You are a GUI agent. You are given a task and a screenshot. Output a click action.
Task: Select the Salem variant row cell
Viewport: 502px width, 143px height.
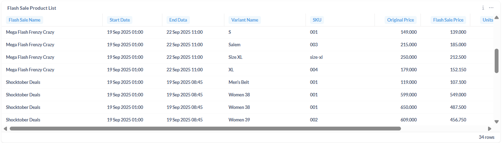tap(234, 45)
